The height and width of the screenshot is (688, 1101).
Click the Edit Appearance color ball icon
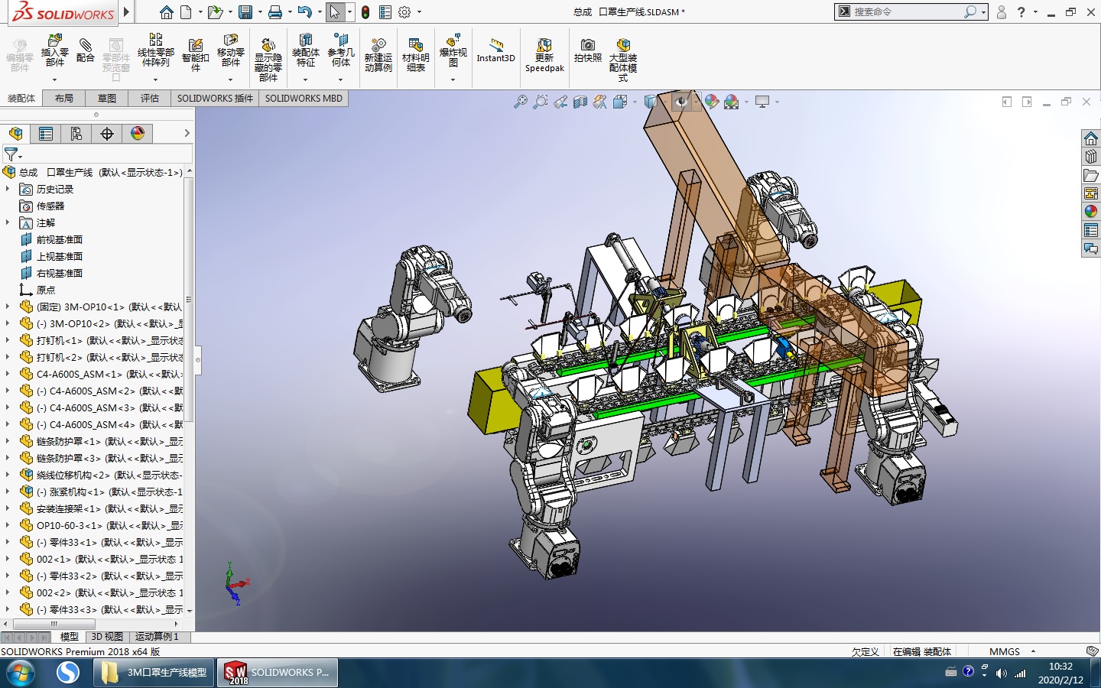point(712,102)
